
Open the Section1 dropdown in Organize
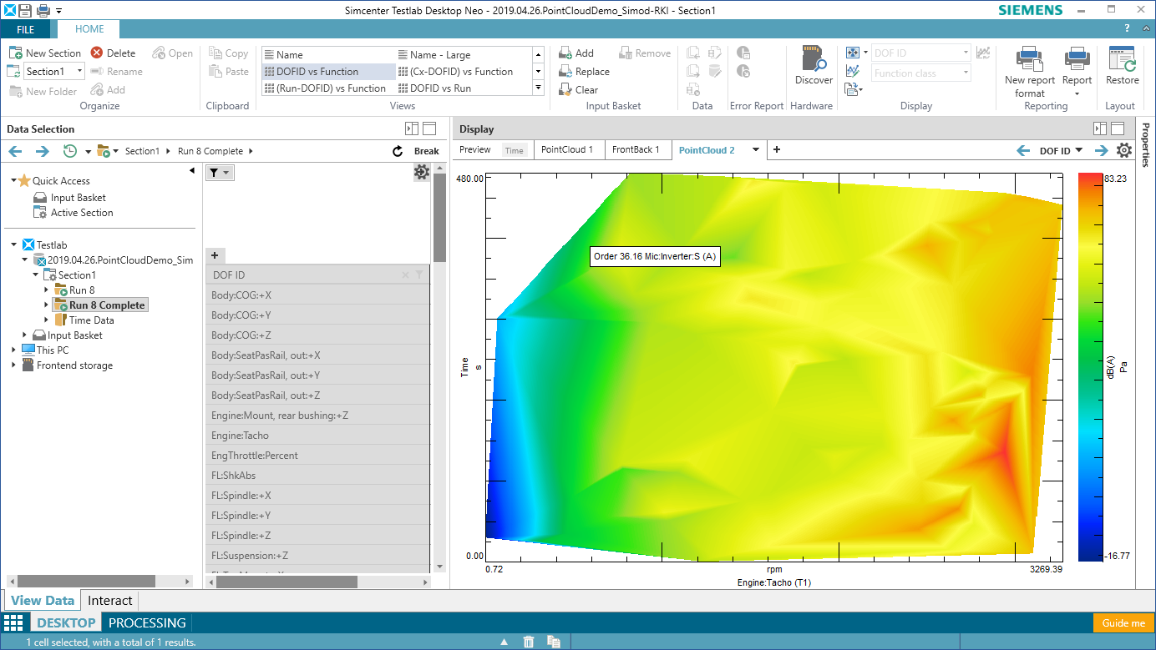(79, 72)
